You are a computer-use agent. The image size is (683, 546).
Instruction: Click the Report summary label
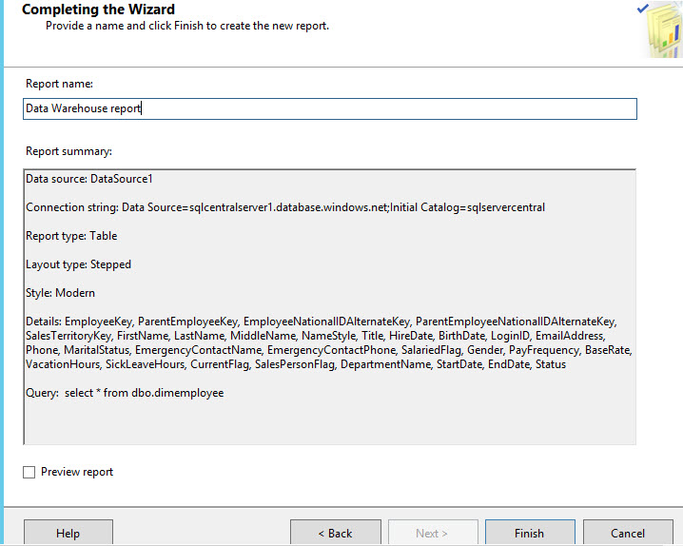click(68, 150)
